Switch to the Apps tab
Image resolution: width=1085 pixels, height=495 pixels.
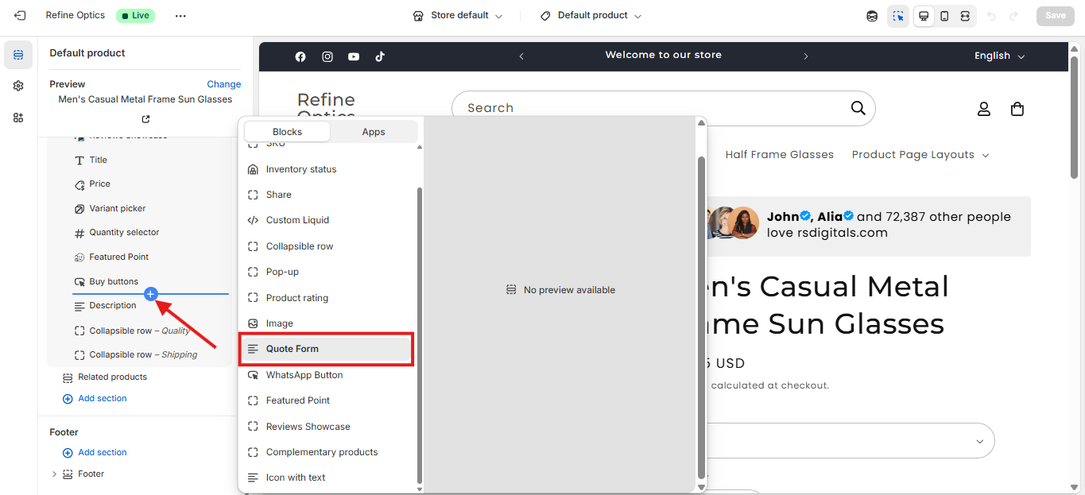pos(374,132)
